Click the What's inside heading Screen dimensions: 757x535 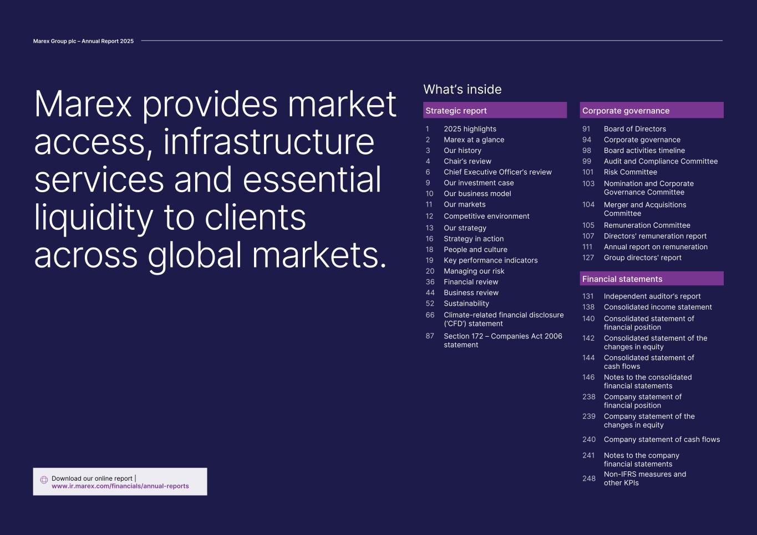(463, 90)
